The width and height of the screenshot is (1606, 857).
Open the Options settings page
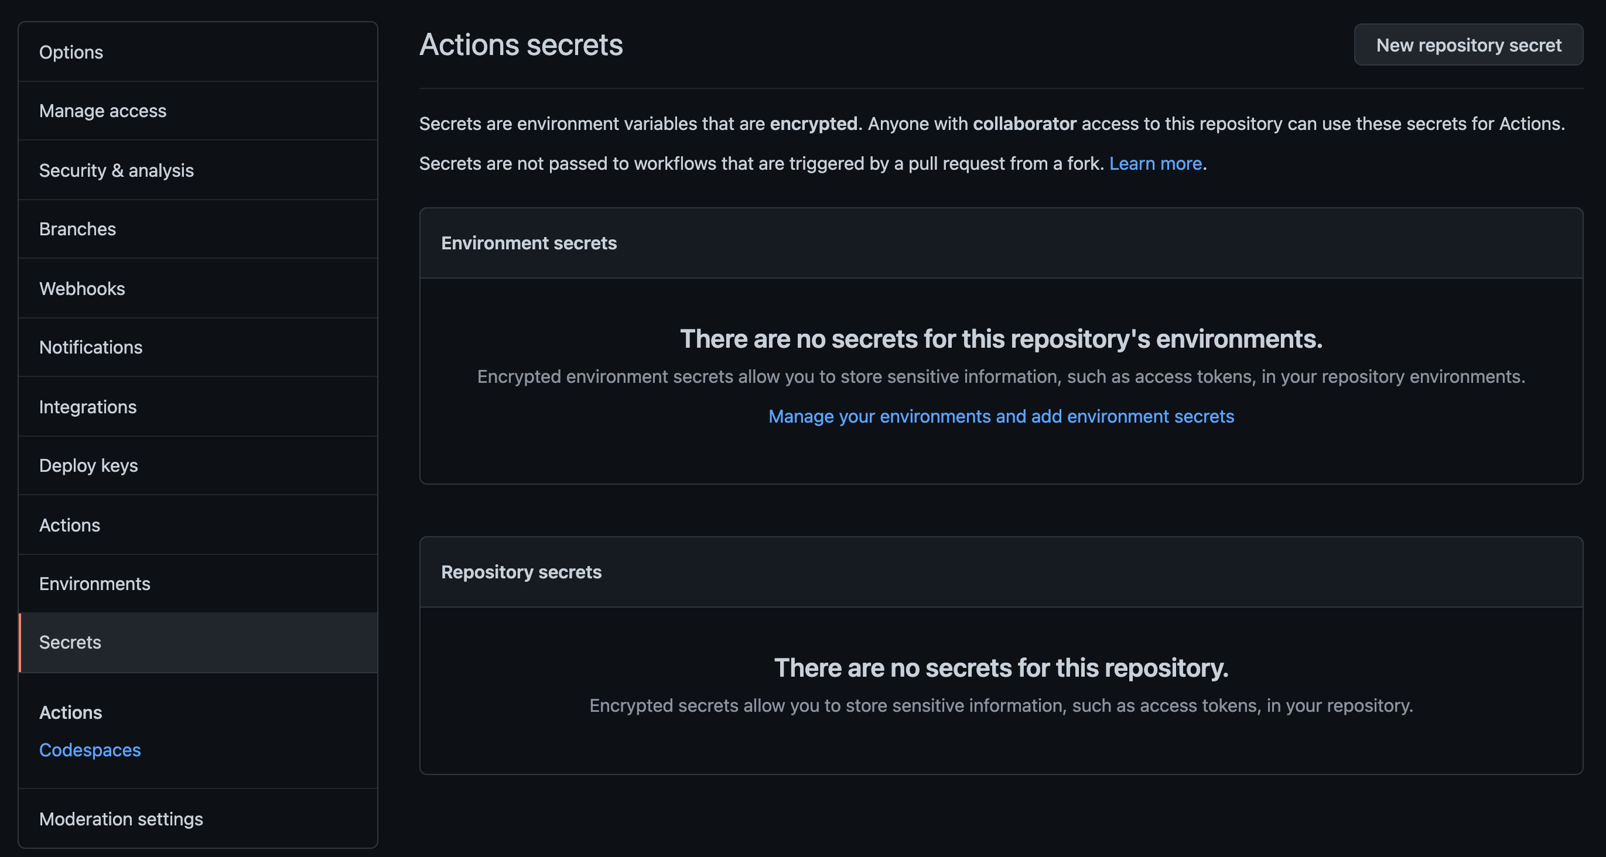71,52
